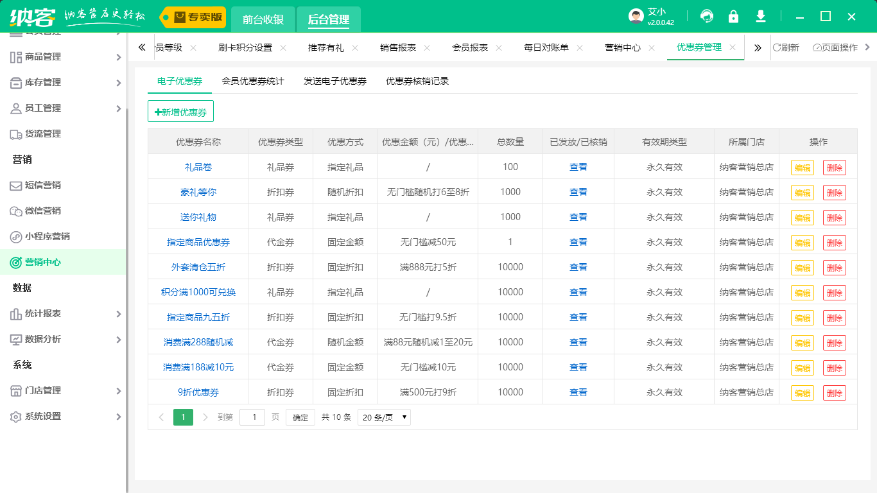Click the 新增优惠券 button
The image size is (877, 493).
click(182, 110)
